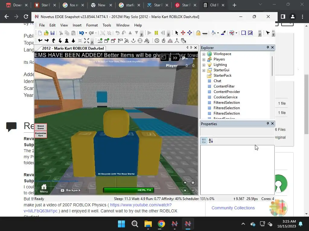309x231 pixels.
Task: Expand the Players tree node
Action: (204, 60)
